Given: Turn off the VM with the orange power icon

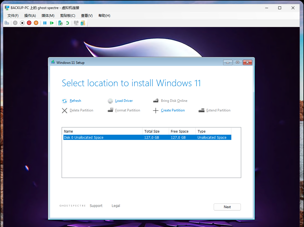Looking at the screenshot, I should [36, 23].
